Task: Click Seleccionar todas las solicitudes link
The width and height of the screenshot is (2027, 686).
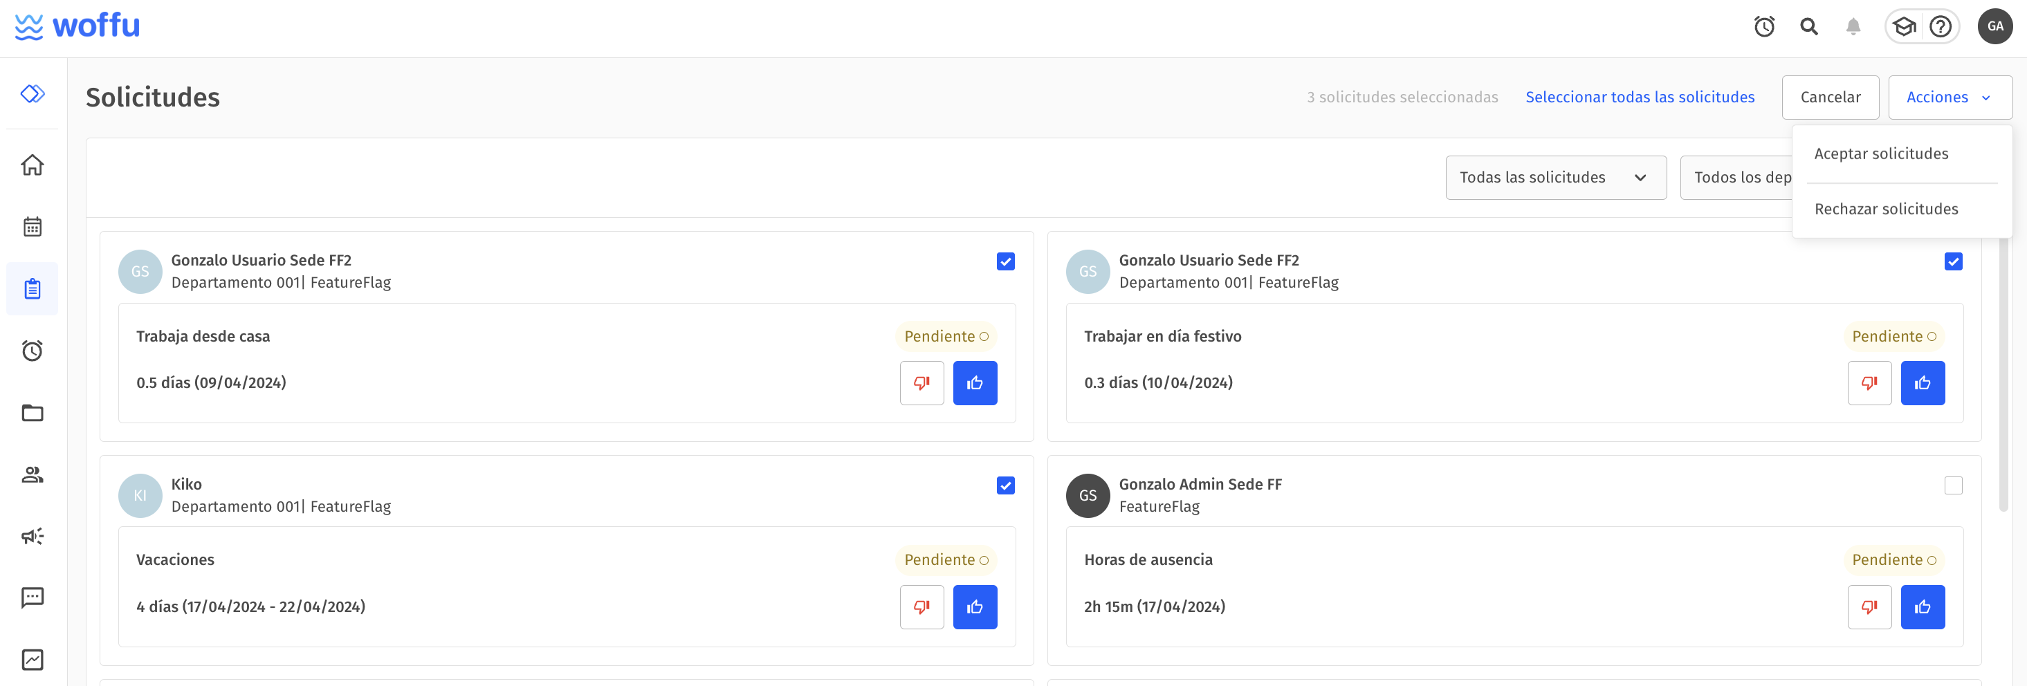Action: point(1640,98)
